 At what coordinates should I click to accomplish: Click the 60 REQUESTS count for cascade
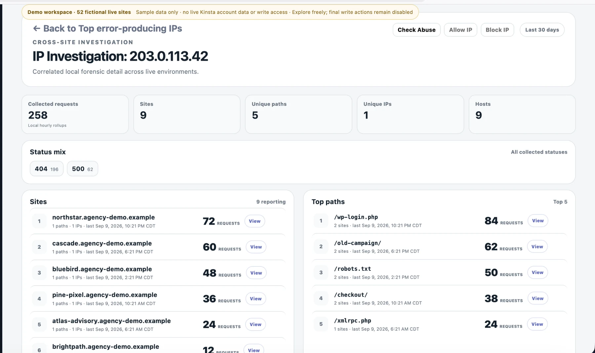click(x=222, y=247)
